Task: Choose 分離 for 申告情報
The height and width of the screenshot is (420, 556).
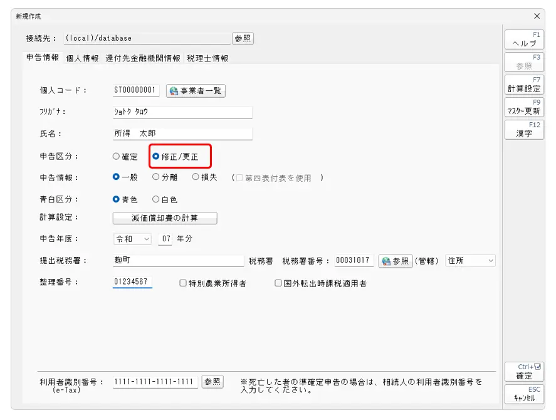Action: [156, 177]
